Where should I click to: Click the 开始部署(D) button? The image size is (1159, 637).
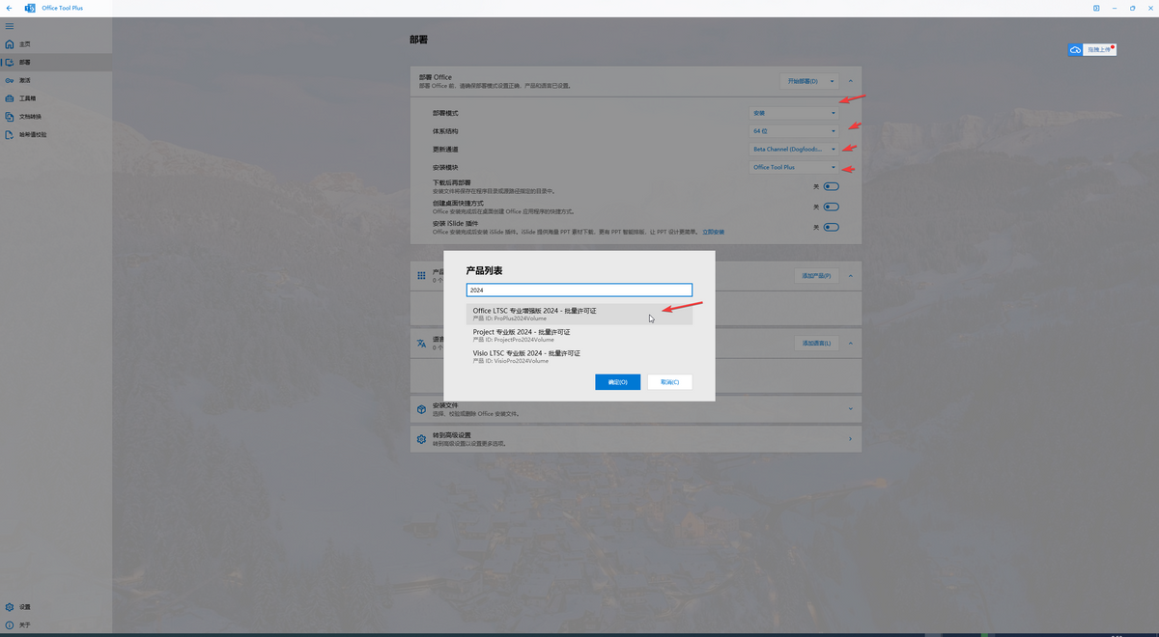click(803, 81)
